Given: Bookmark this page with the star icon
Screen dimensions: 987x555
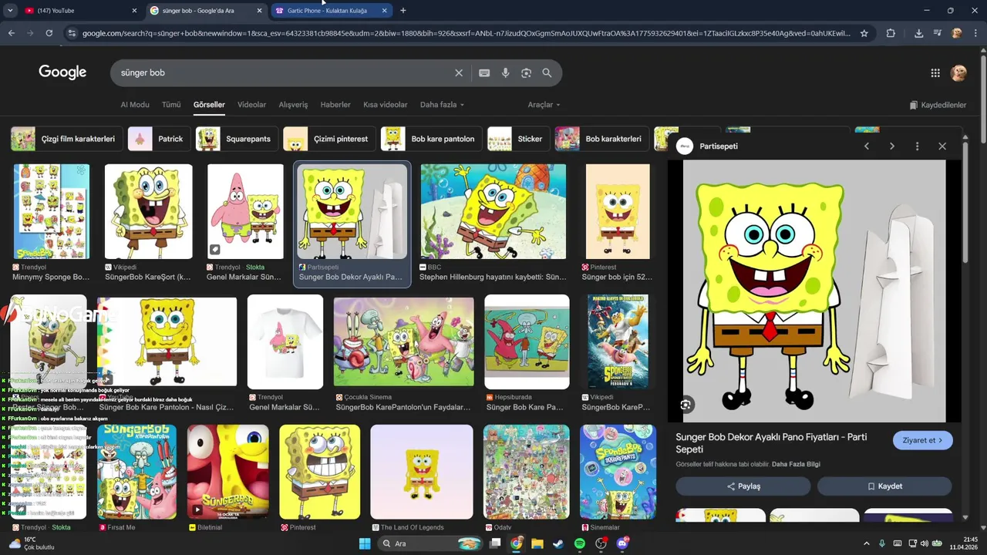Looking at the screenshot, I should (x=864, y=33).
